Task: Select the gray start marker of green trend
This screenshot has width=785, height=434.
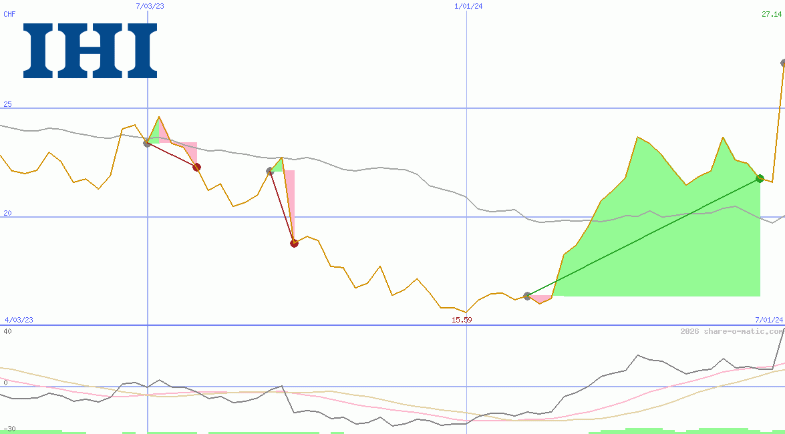Action: (x=528, y=296)
